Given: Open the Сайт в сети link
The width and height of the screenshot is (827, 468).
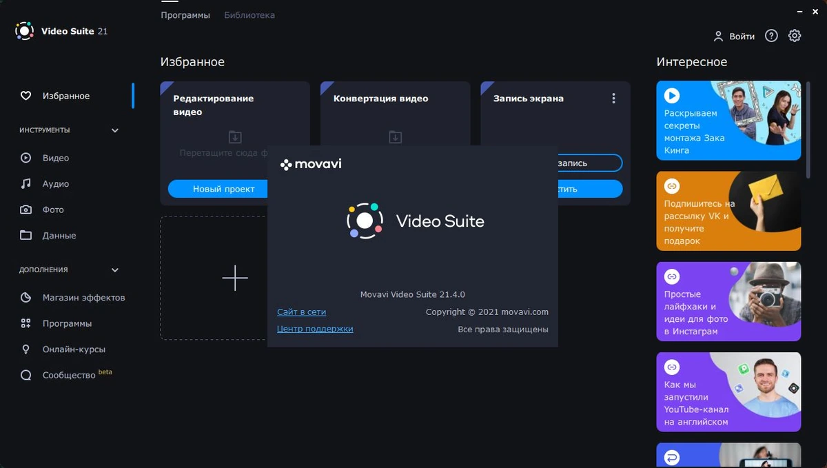Looking at the screenshot, I should [x=301, y=312].
